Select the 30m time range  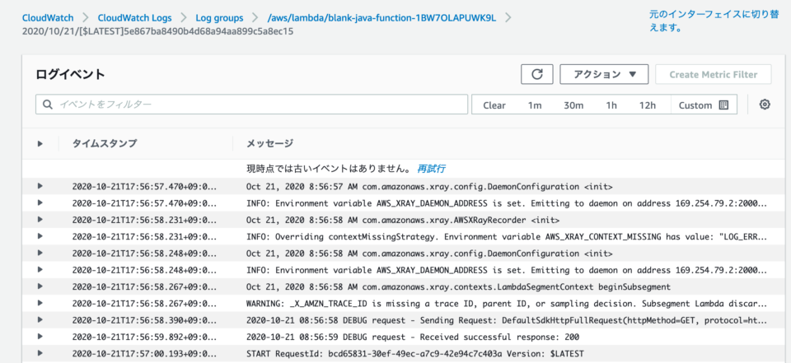coord(573,105)
